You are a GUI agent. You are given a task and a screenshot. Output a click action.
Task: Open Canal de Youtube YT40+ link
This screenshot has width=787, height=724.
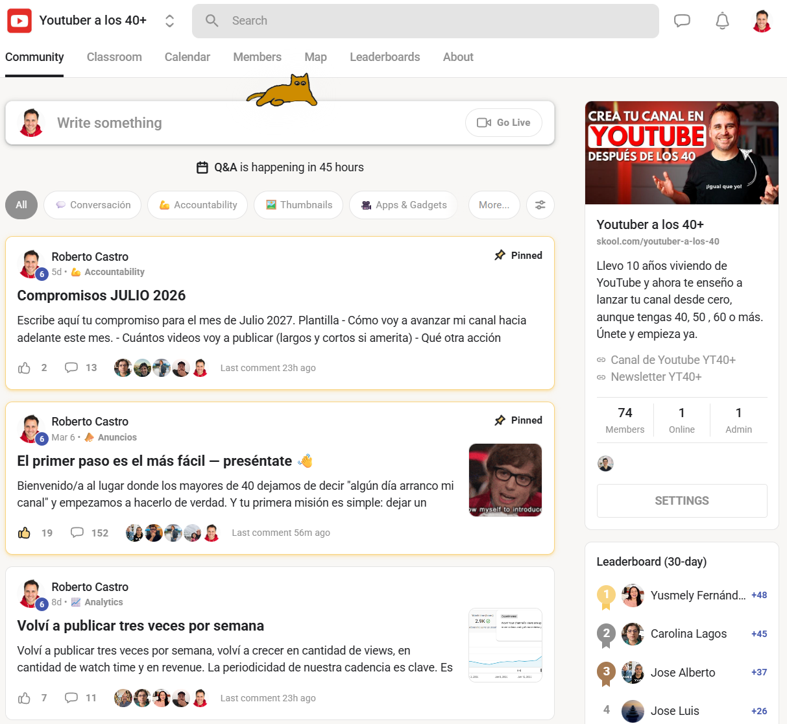tap(666, 360)
